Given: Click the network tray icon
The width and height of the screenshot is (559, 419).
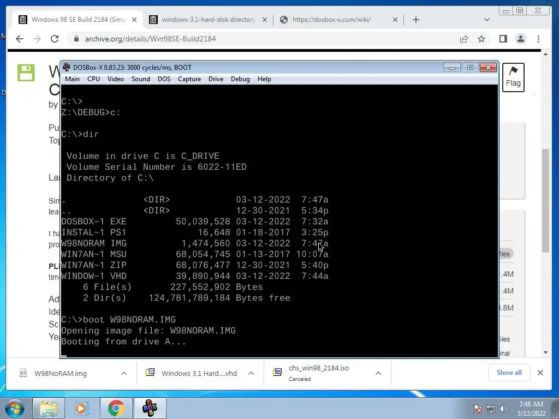Looking at the screenshot, I should pyautogui.click(x=491, y=409).
